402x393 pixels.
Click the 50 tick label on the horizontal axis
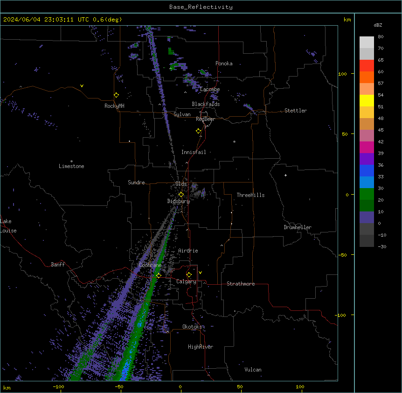[240, 387]
